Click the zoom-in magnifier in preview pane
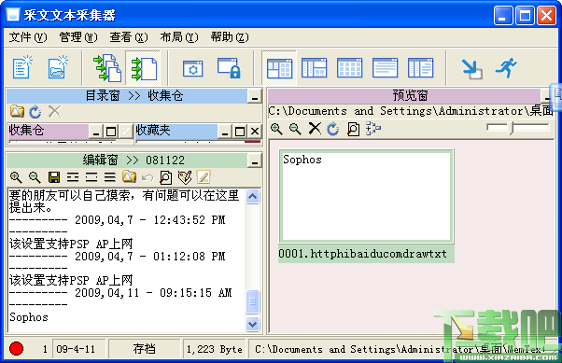 click(276, 128)
